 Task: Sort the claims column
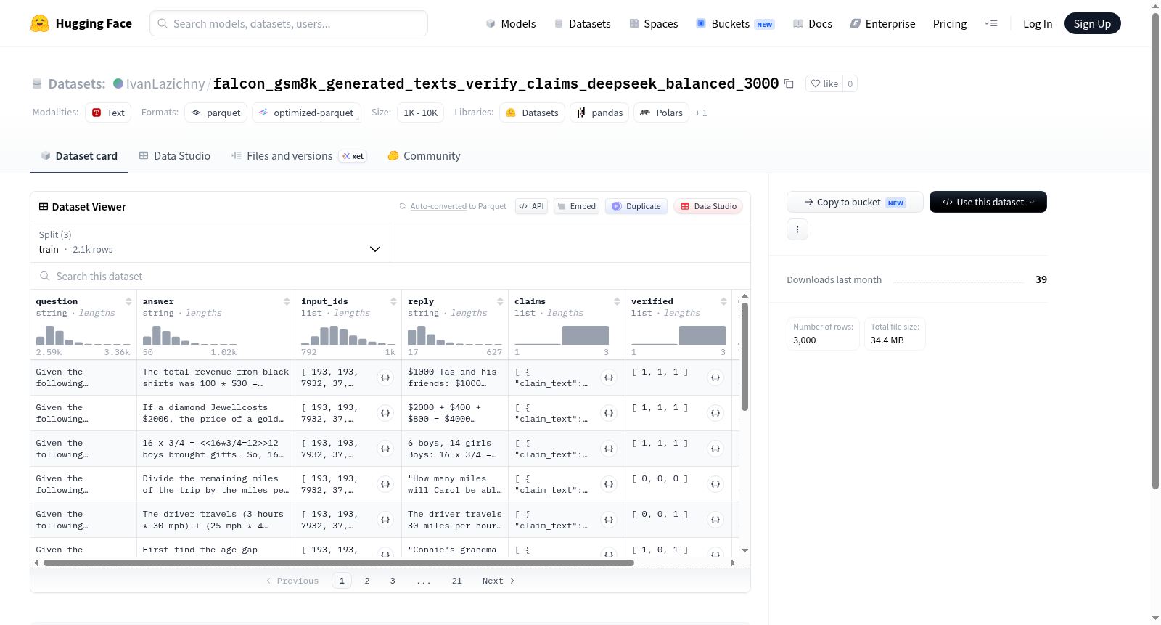tap(617, 301)
